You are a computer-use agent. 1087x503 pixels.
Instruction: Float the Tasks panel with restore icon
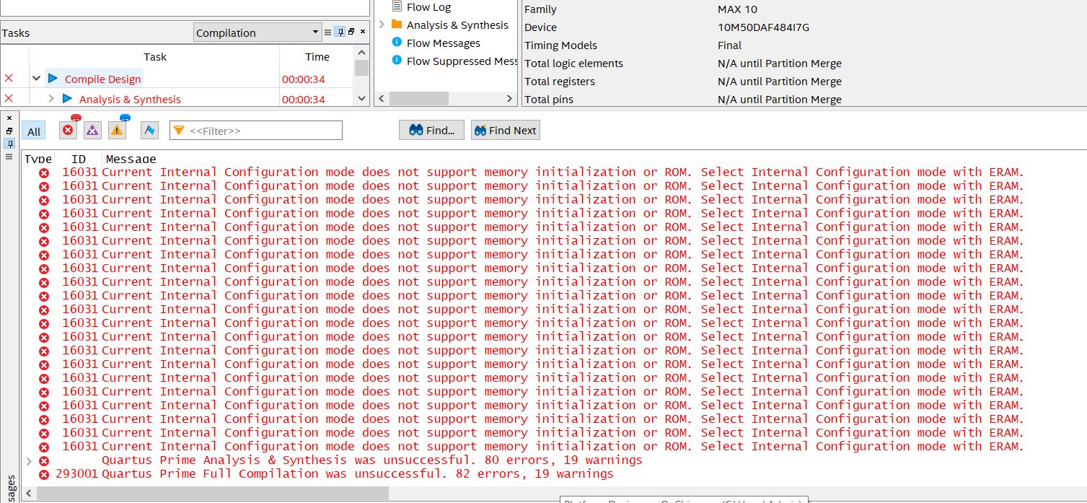coord(351,32)
